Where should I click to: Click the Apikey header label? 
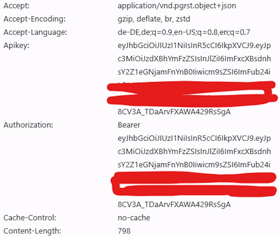(x=16, y=46)
